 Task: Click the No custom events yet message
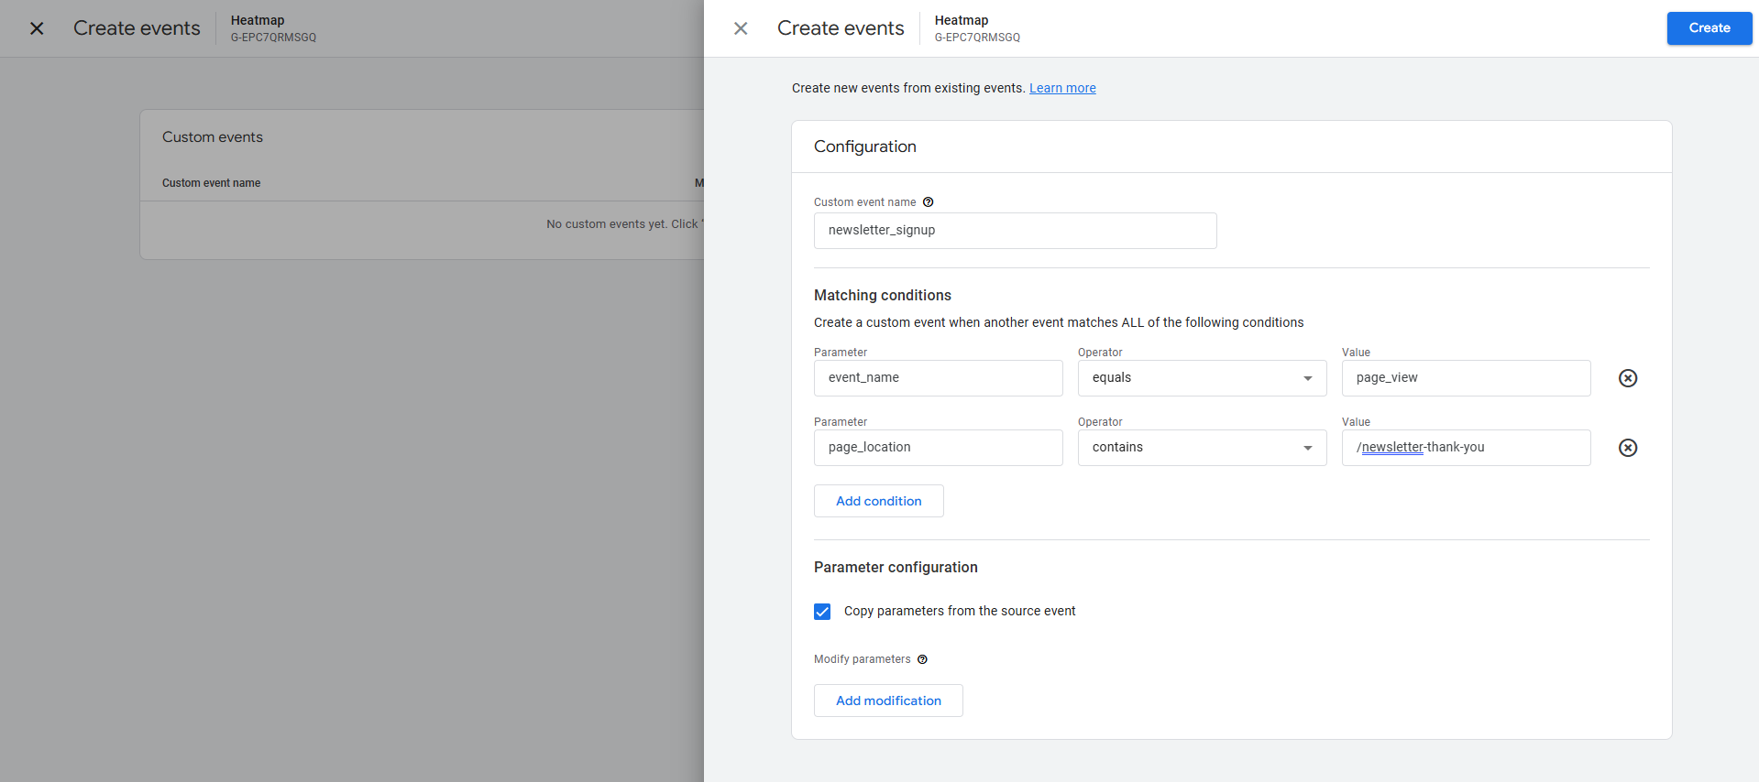[623, 224]
